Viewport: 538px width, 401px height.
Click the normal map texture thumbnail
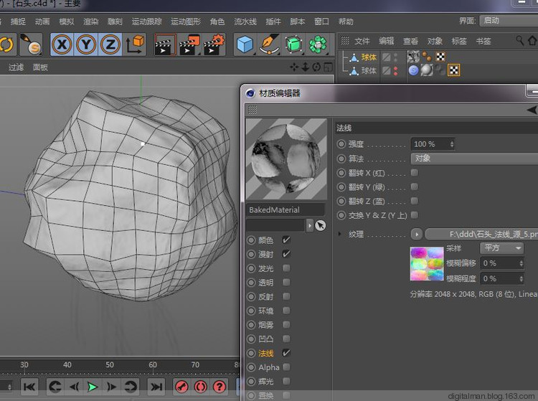tap(427, 264)
